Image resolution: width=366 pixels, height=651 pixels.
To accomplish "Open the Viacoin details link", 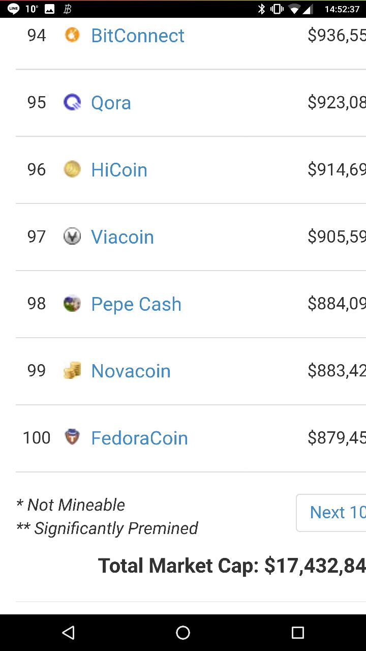I will [122, 237].
